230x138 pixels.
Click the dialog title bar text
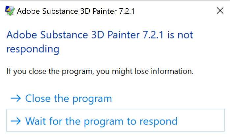(x=75, y=11)
